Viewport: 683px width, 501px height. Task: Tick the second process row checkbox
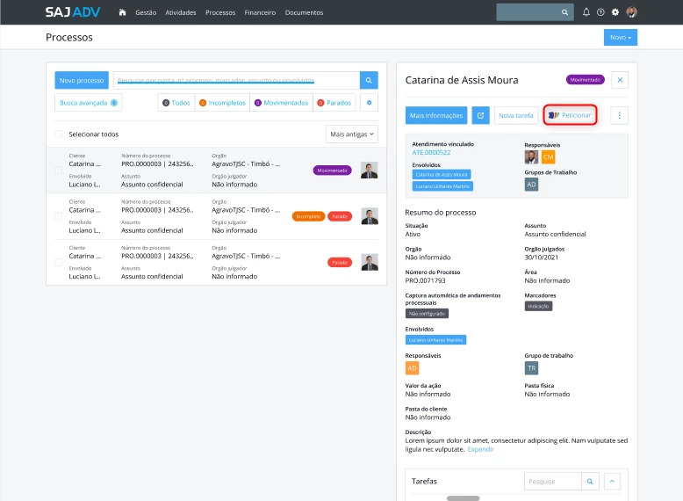(x=59, y=215)
